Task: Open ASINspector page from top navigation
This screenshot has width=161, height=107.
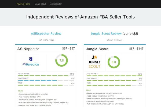Action: pyautogui.click(x=56, y=4)
